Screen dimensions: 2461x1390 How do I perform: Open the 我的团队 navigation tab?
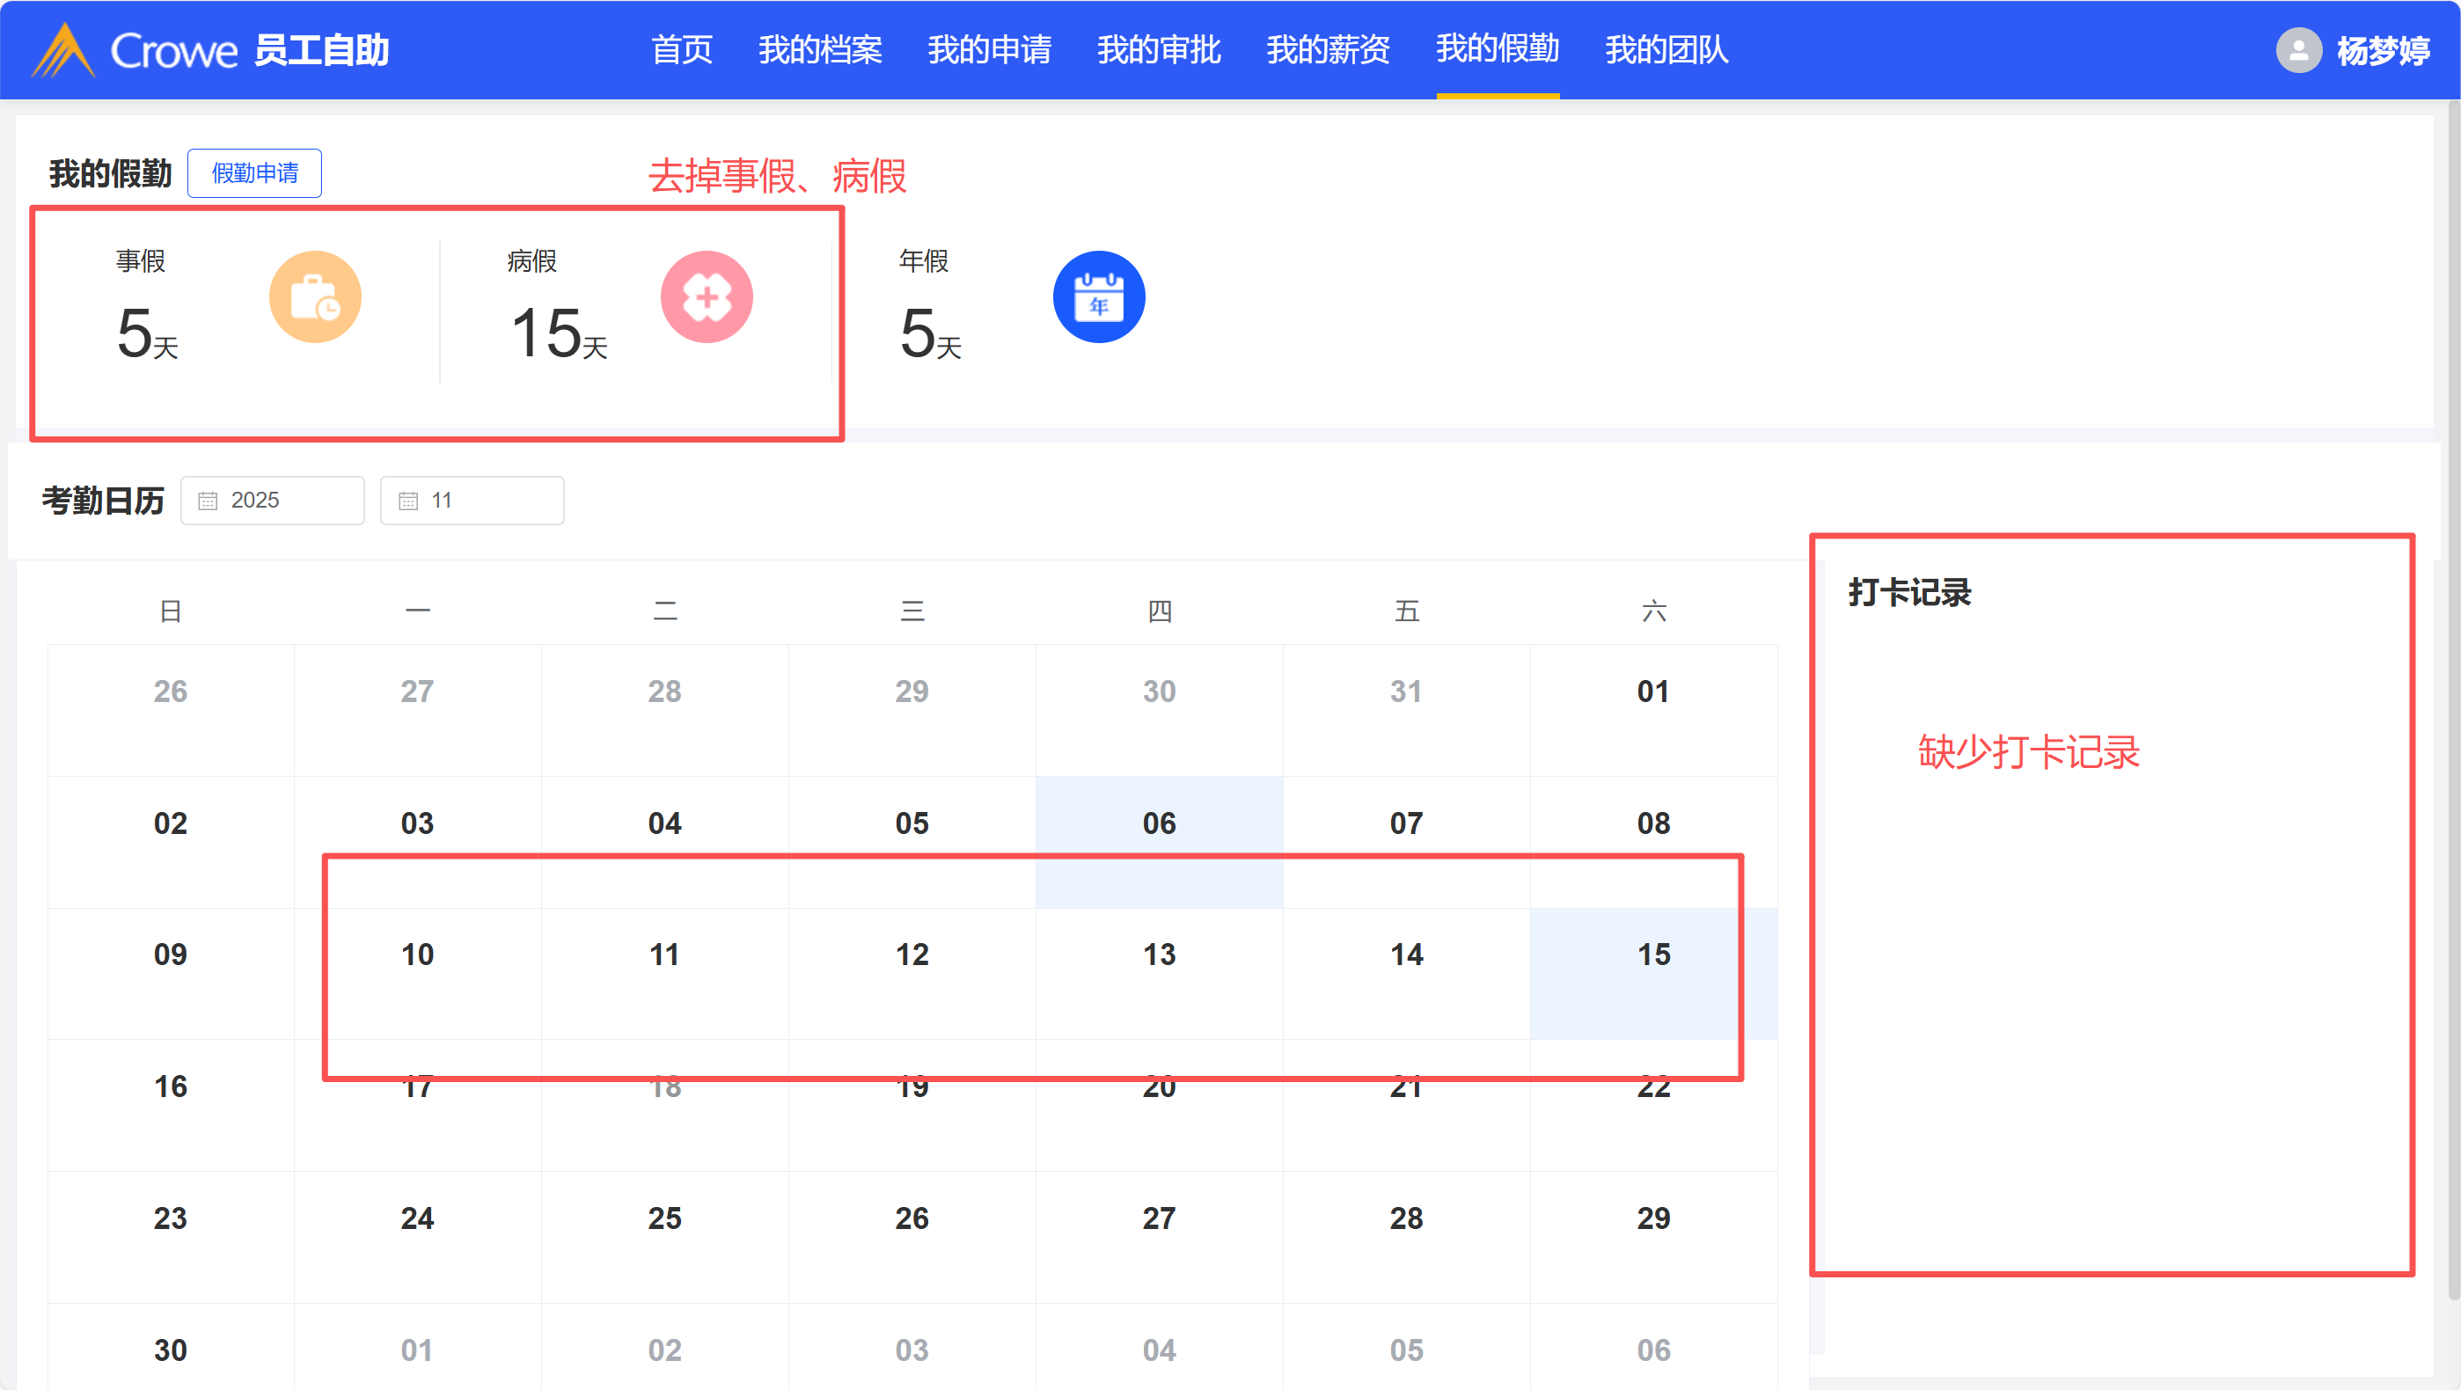(1666, 49)
